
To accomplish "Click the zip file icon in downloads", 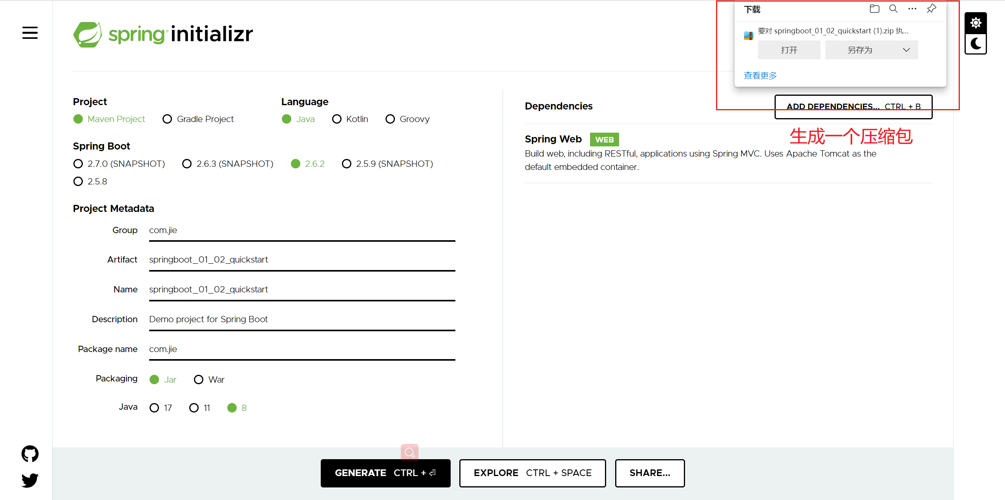I will [748, 35].
